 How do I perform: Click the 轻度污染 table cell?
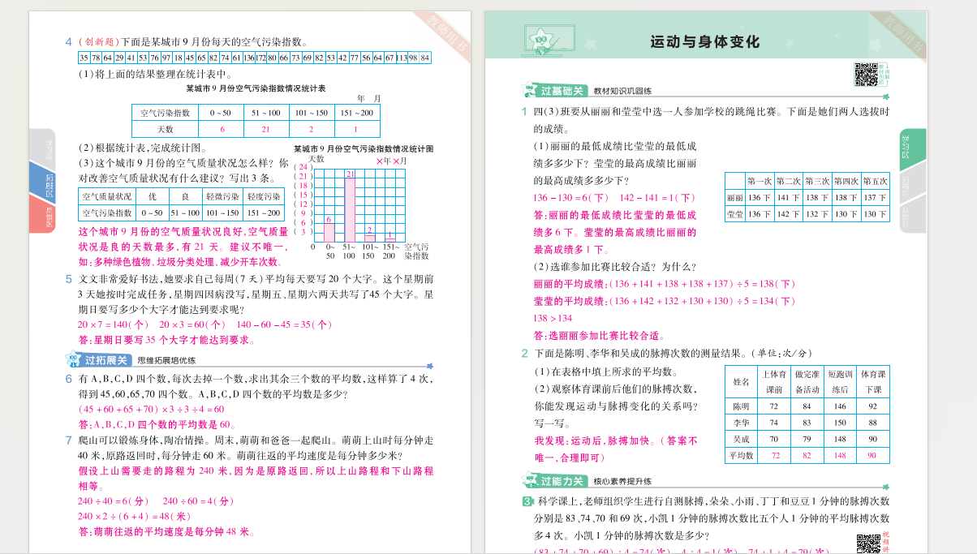pyautogui.click(x=264, y=196)
